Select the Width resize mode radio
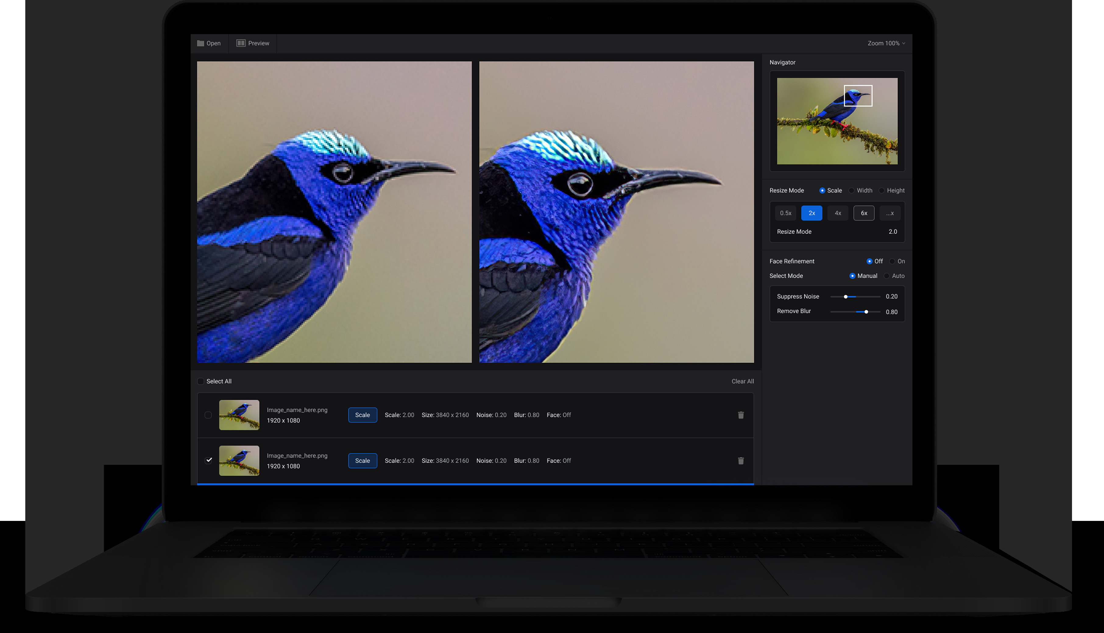Image resolution: width=1104 pixels, height=633 pixels. 851,191
